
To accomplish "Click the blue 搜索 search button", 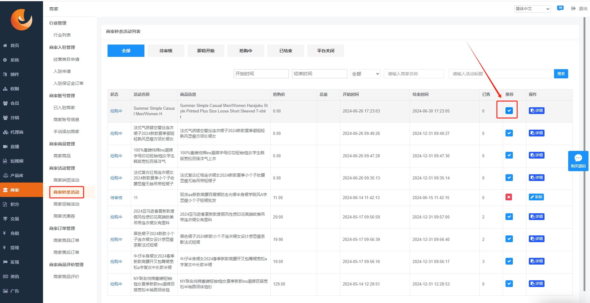I will pyautogui.click(x=561, y=74).
